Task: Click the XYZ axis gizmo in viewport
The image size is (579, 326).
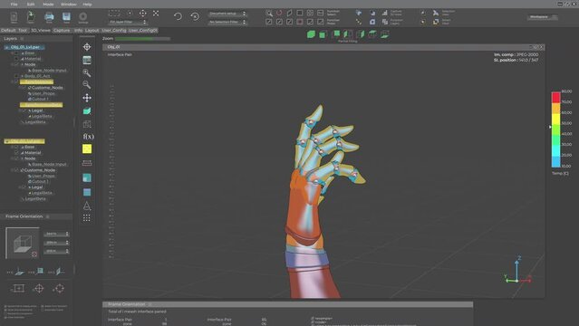Action: click(517, 271)
